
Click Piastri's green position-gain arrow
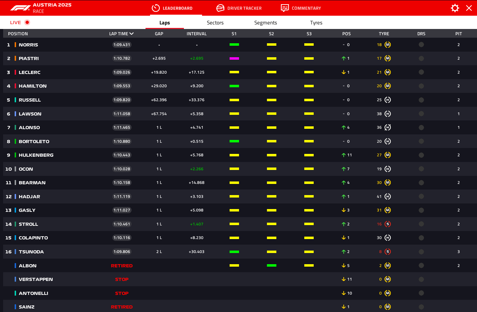344,58
